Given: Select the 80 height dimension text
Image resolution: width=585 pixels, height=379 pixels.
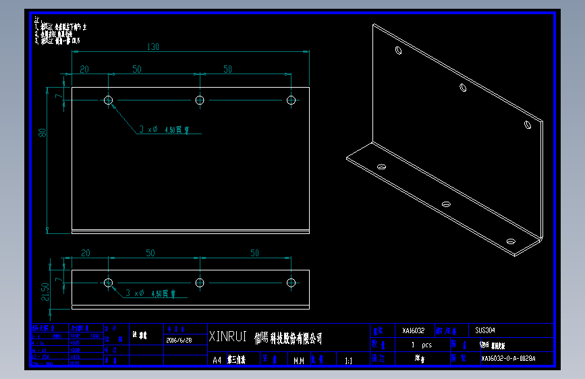Looking at the screenshot, I should pos(43,133).
